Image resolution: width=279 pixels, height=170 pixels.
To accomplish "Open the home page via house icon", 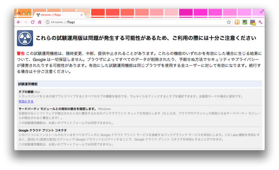I will coord(40,22).
